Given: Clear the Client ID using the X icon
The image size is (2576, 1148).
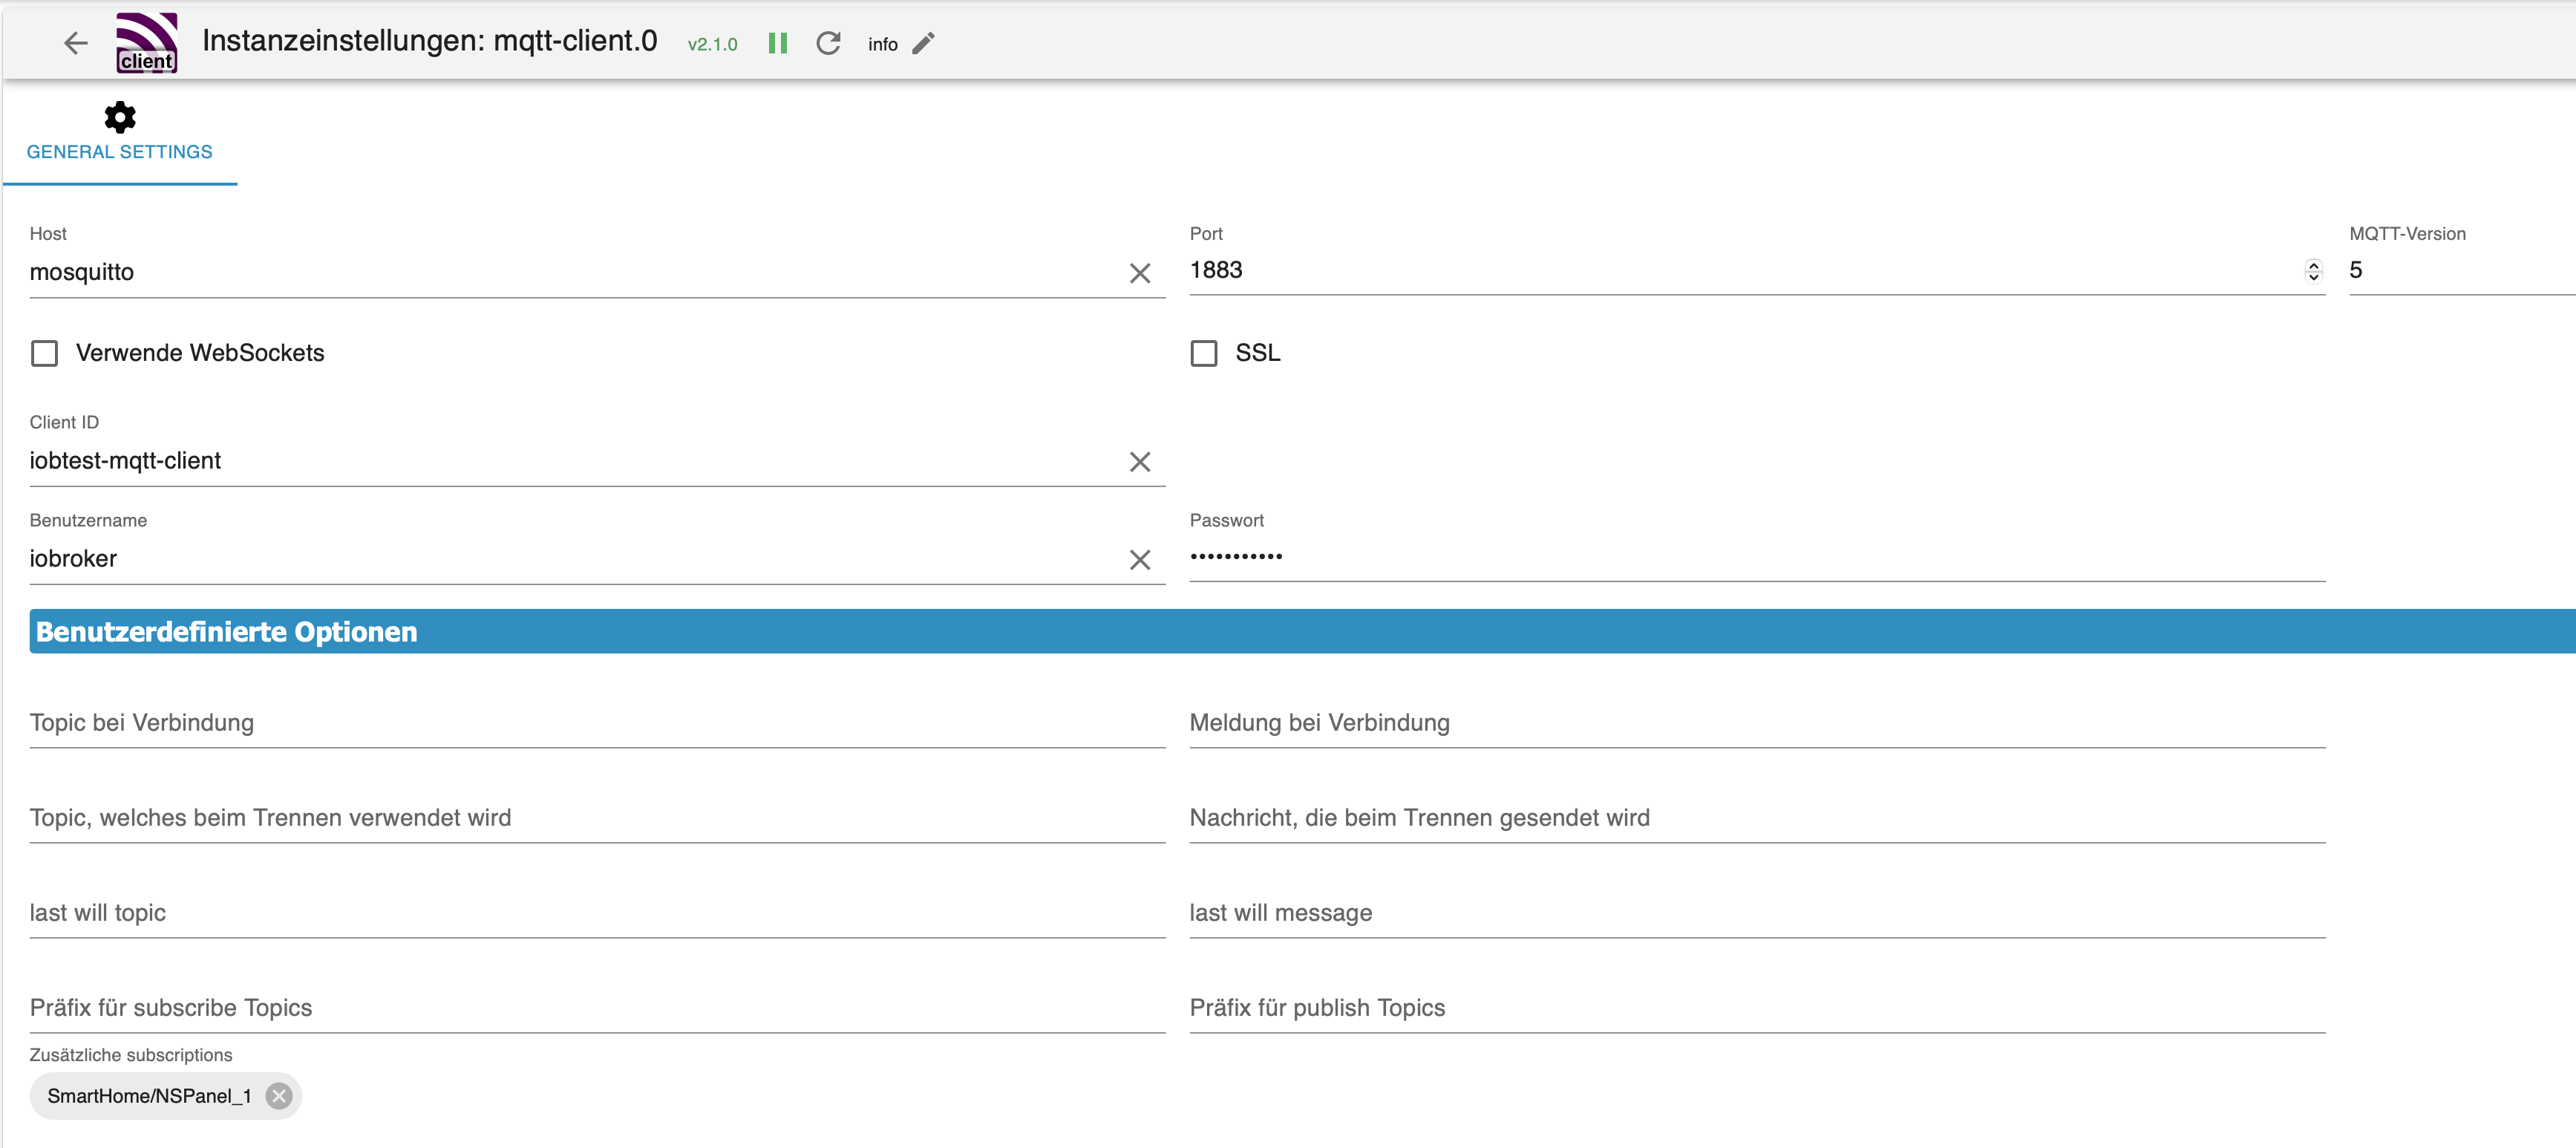Looking at the screenshot, I should [1140, 461].
